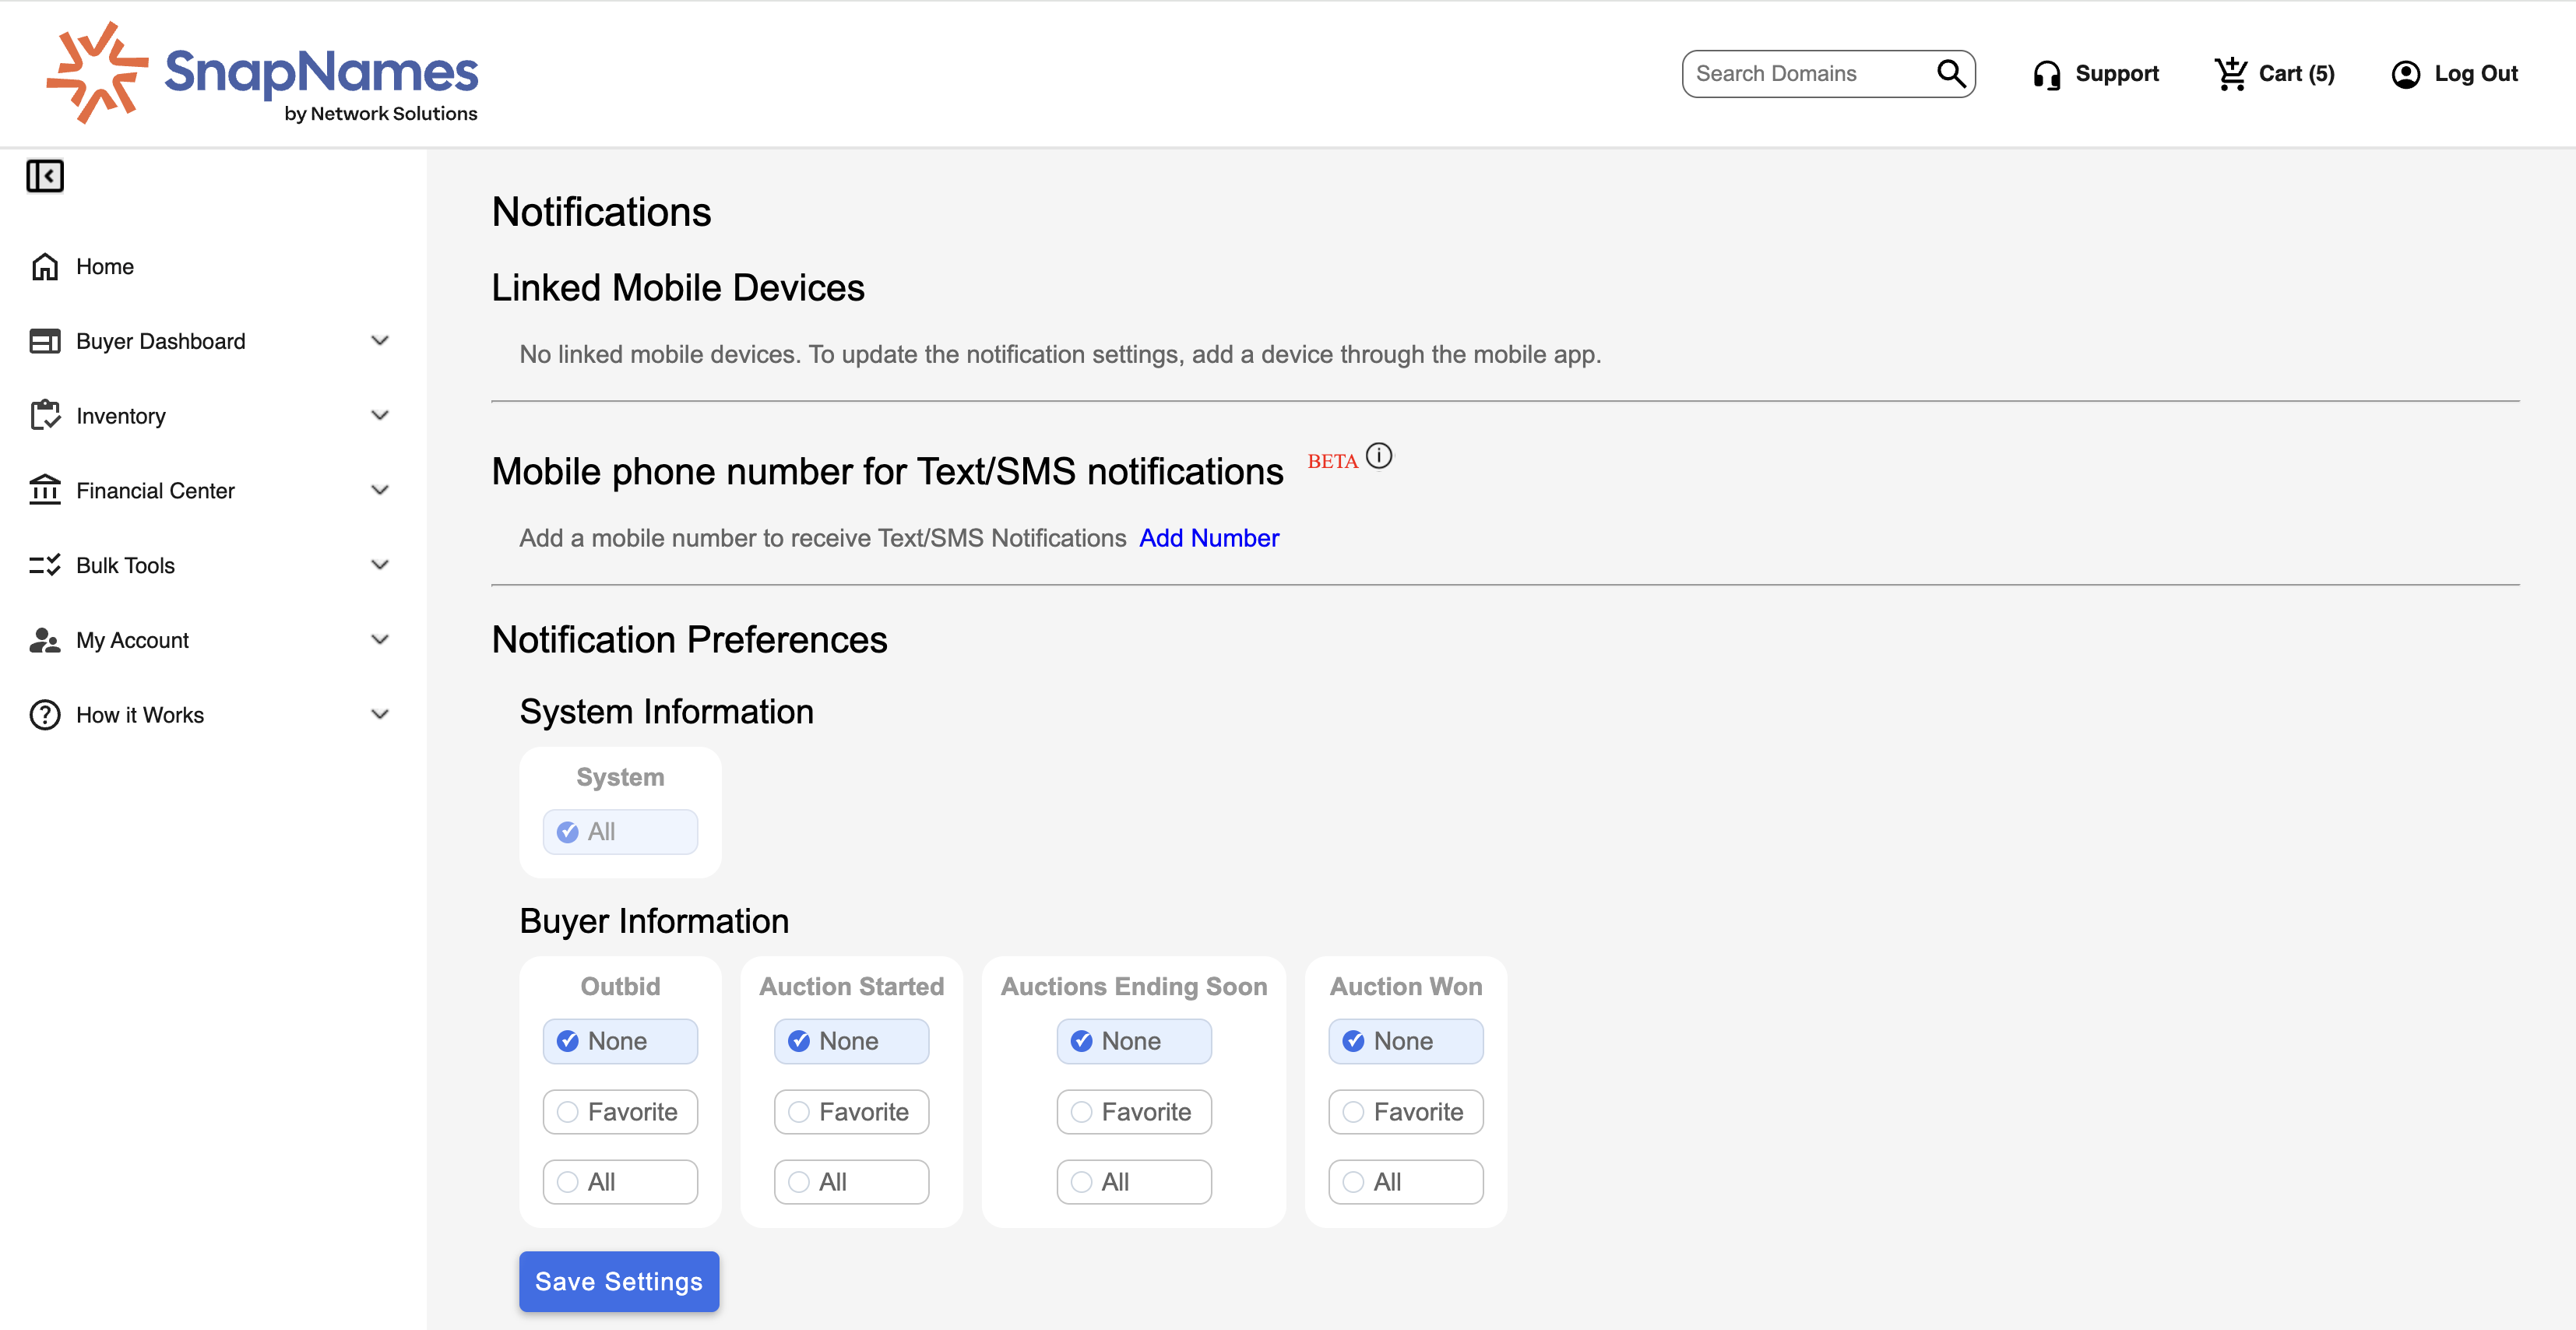Viewport: 2576px width, 1330px height.
Task: Click the How it Works question icon
Action: coord(45,715)
